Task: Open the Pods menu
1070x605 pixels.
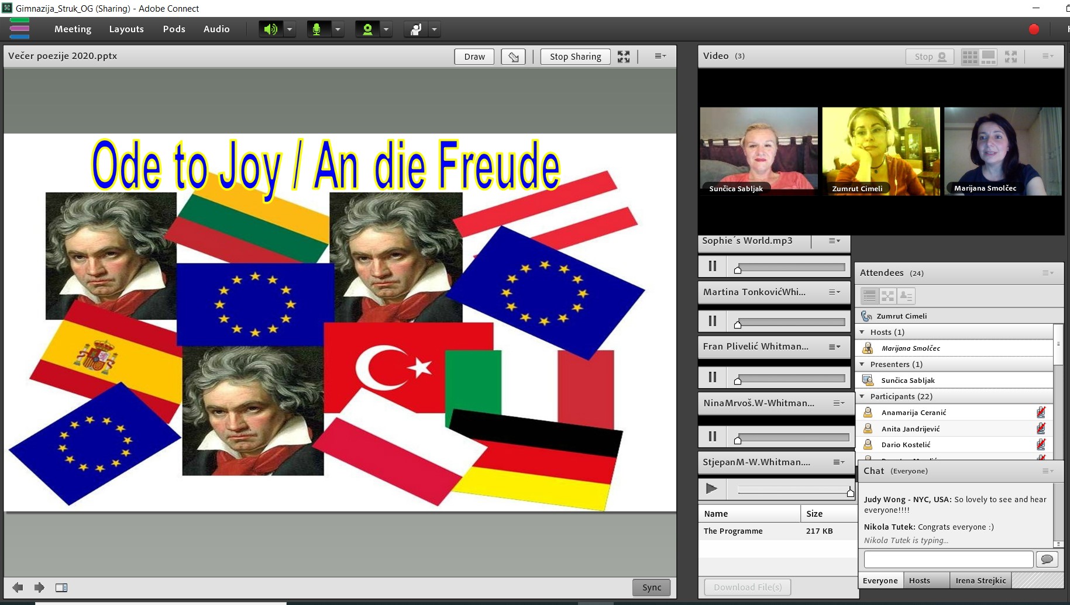Action: 174,29
